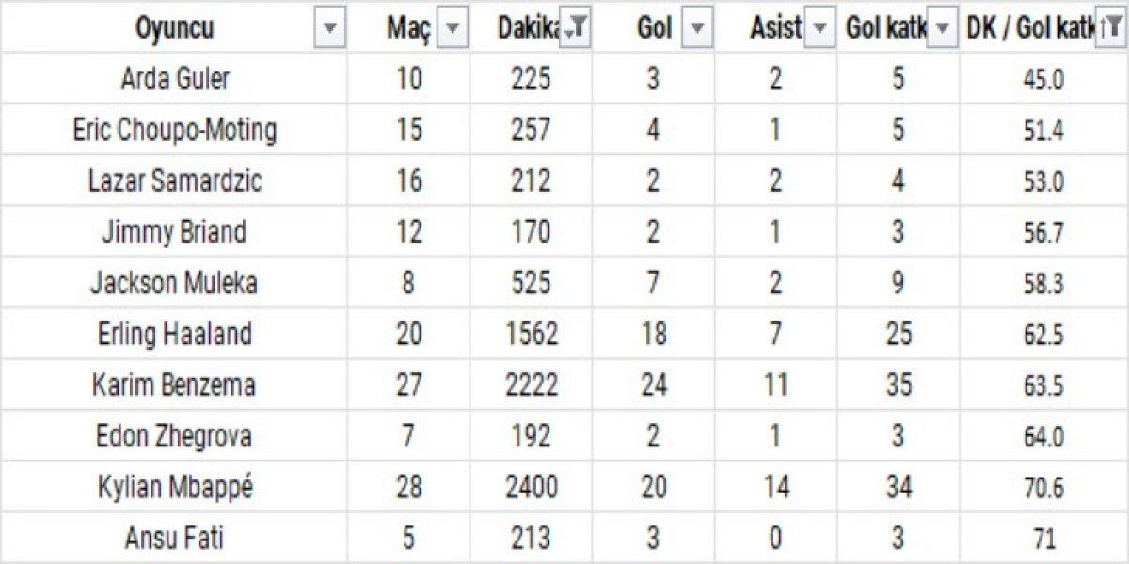Click the Edon Zhegrova name cell
Screen dimensions: 1129x564
pos(174,435)
